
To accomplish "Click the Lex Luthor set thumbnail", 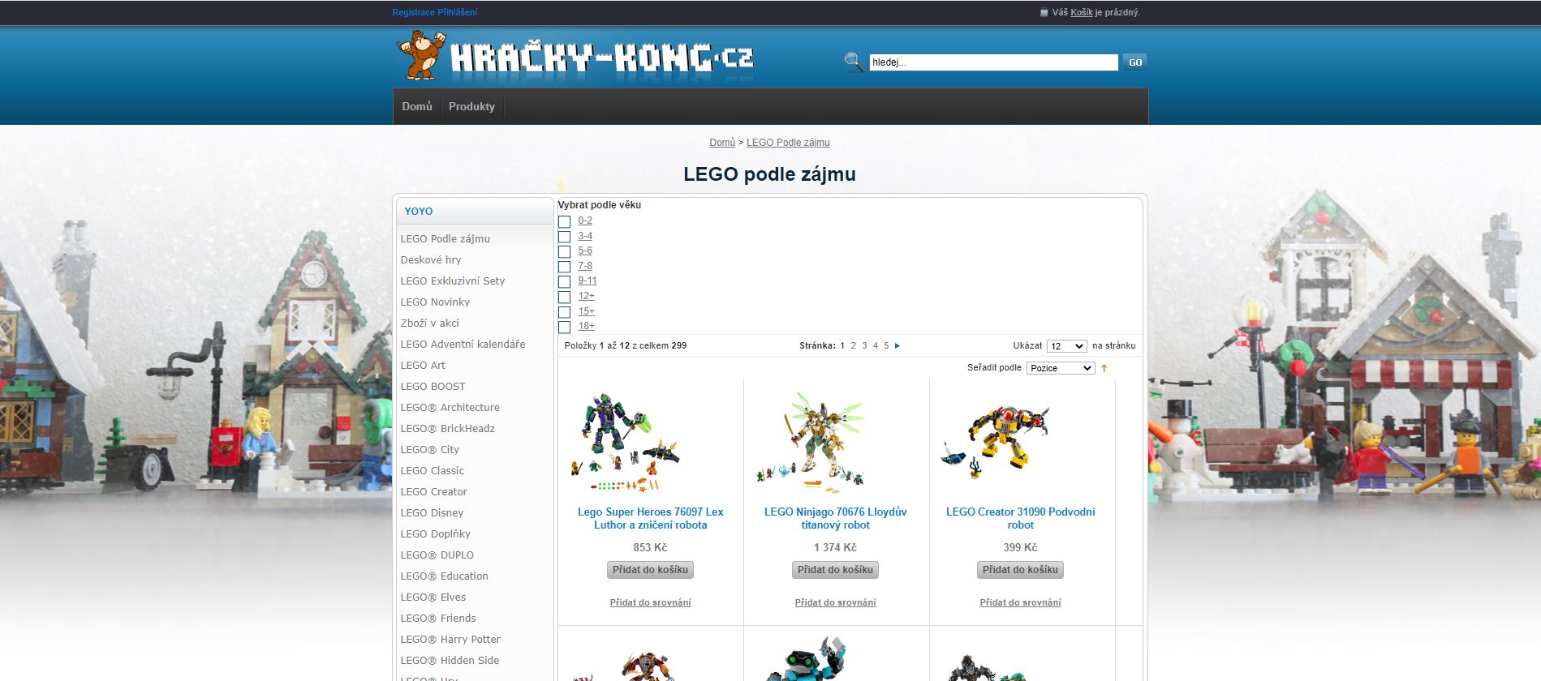I will (x=626, y=442).
